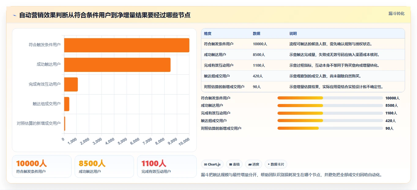Click chart y-axis label 触达组成交用户
417x190 pixels.
point(47,104)
